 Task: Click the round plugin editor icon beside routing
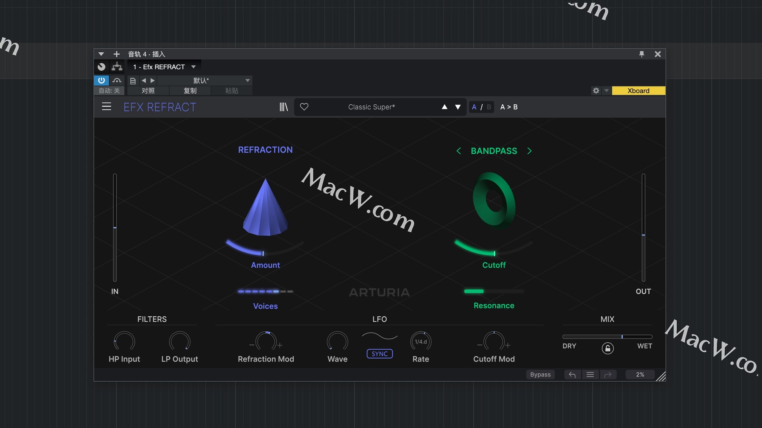102,67
